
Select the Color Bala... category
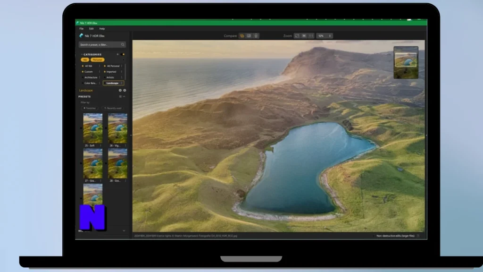(x=90, y=83)
